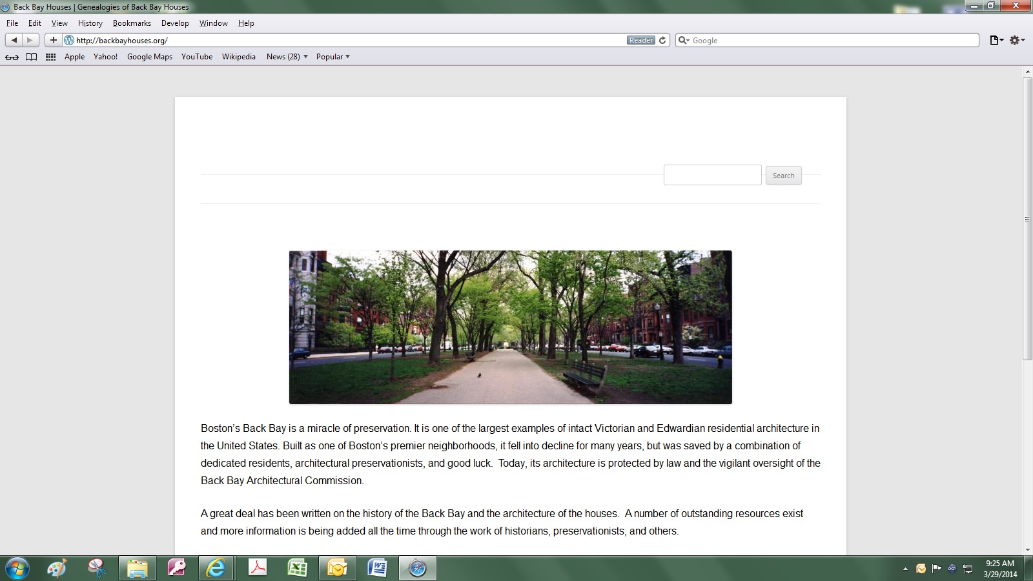The image size is (1033, 581).
Task: Show the Reading List glasses icon
Action: pos(12,57)
